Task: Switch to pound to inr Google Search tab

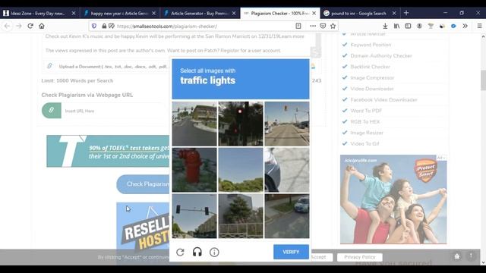Action: tap(358, 14)
